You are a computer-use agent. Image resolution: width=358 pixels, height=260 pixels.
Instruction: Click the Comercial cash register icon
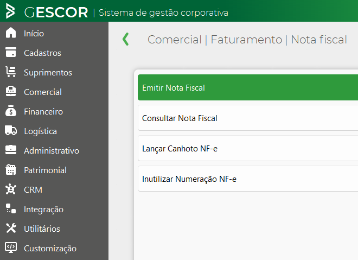11,91
